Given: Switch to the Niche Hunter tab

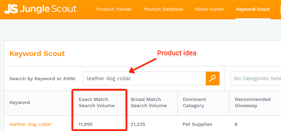Looking at the screenshot, I should click(210, 9).
